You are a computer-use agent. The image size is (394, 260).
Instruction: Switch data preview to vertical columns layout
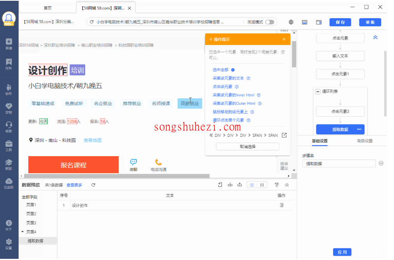(x=262, y=185)
